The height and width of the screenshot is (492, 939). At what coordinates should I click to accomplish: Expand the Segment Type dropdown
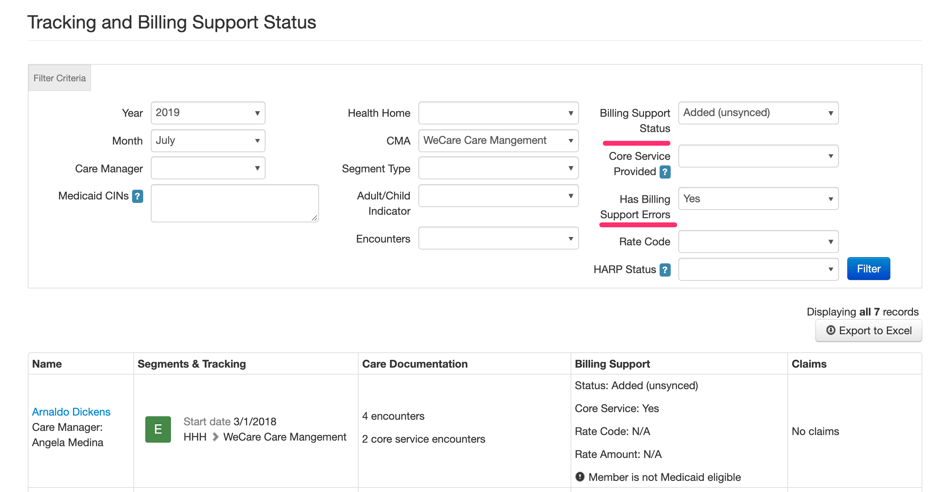(498, 168)
